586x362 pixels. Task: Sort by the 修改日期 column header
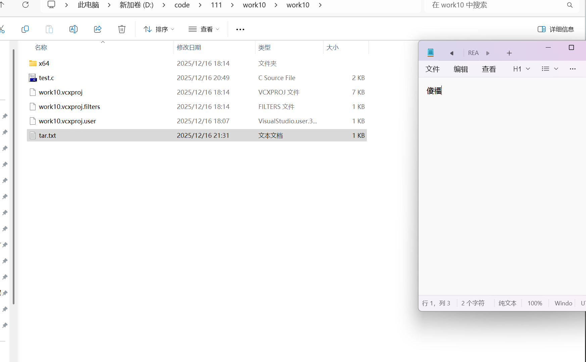[x=189, y=48]
